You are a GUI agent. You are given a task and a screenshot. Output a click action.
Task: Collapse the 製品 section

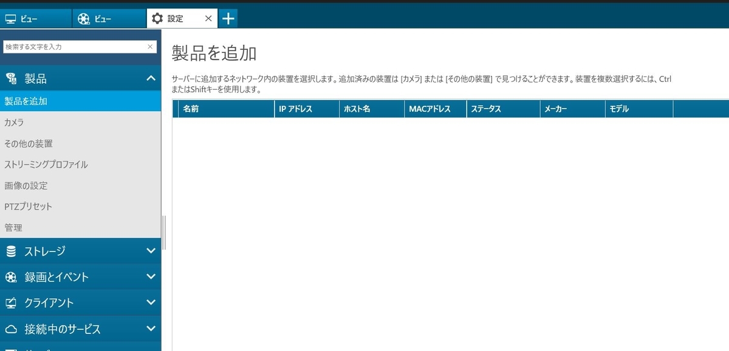point(151,78)
